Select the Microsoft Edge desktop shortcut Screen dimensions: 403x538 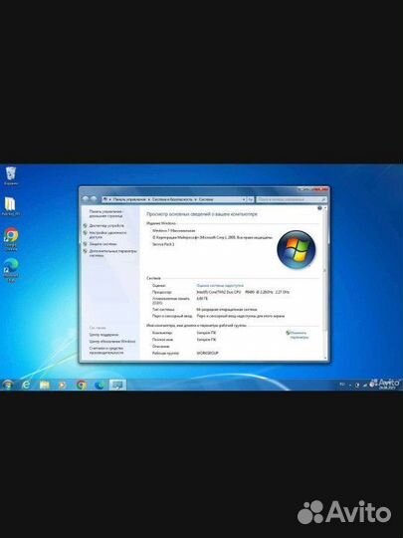[11, 270]
